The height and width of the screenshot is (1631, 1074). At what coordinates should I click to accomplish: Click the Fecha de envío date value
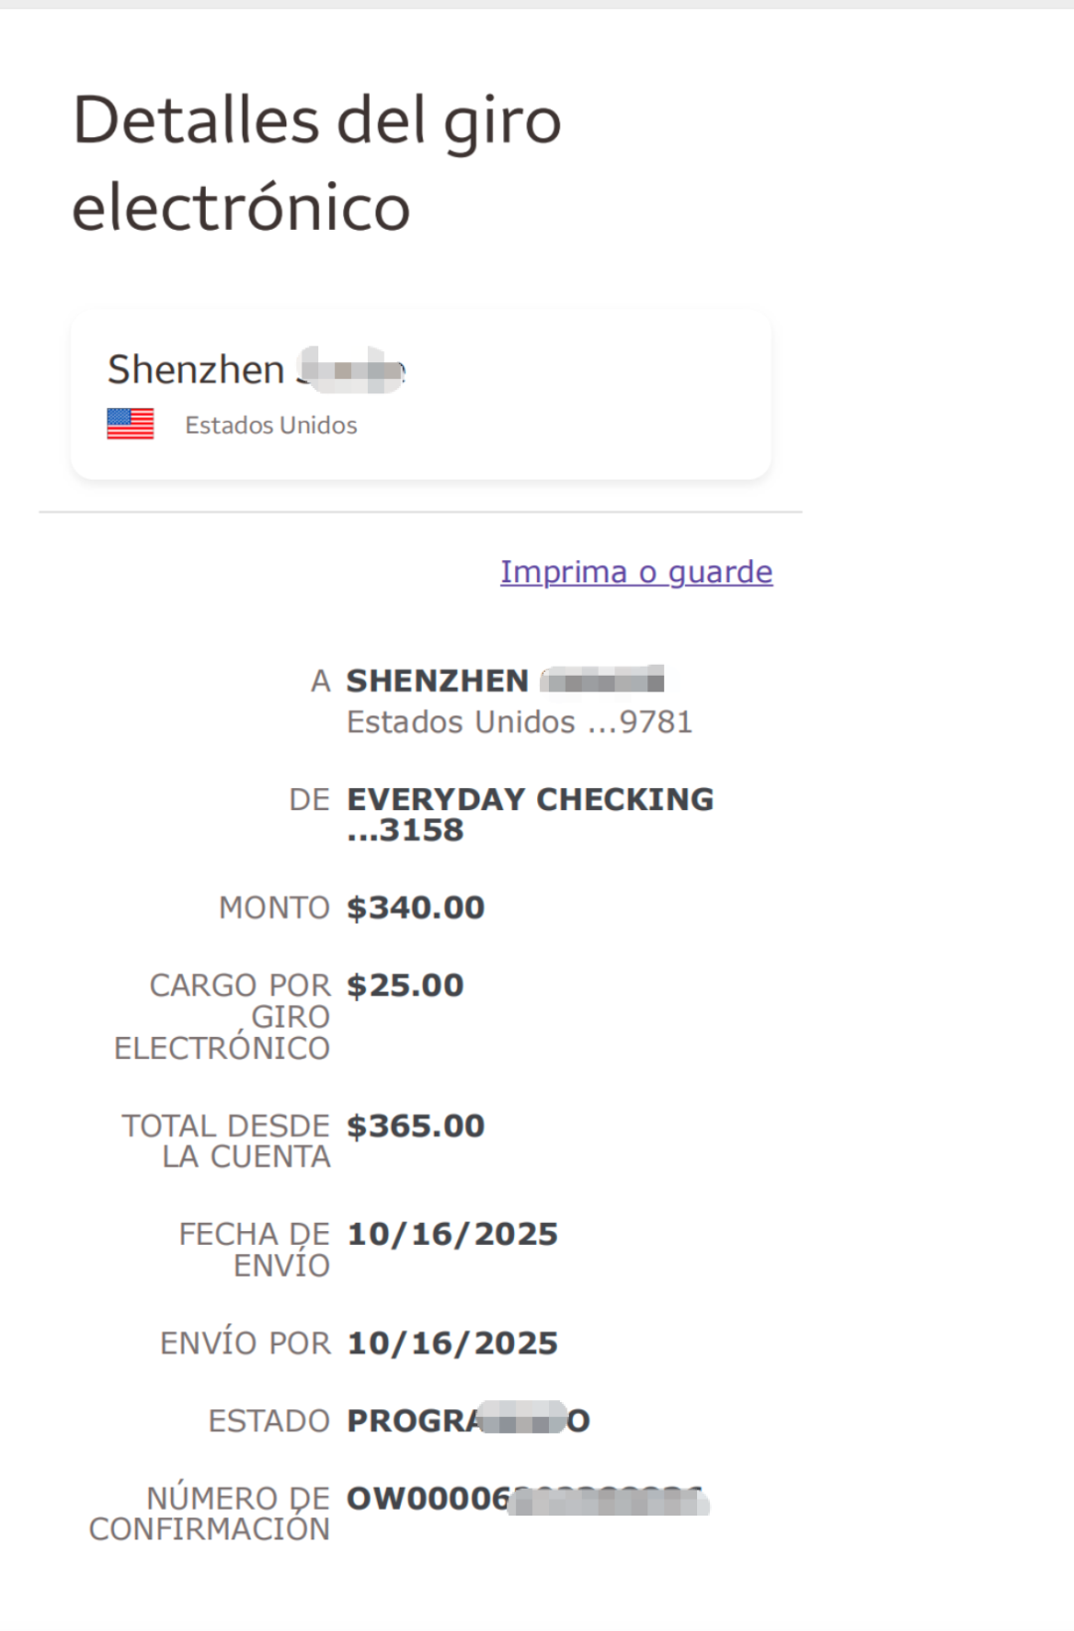click(452, 1234)
